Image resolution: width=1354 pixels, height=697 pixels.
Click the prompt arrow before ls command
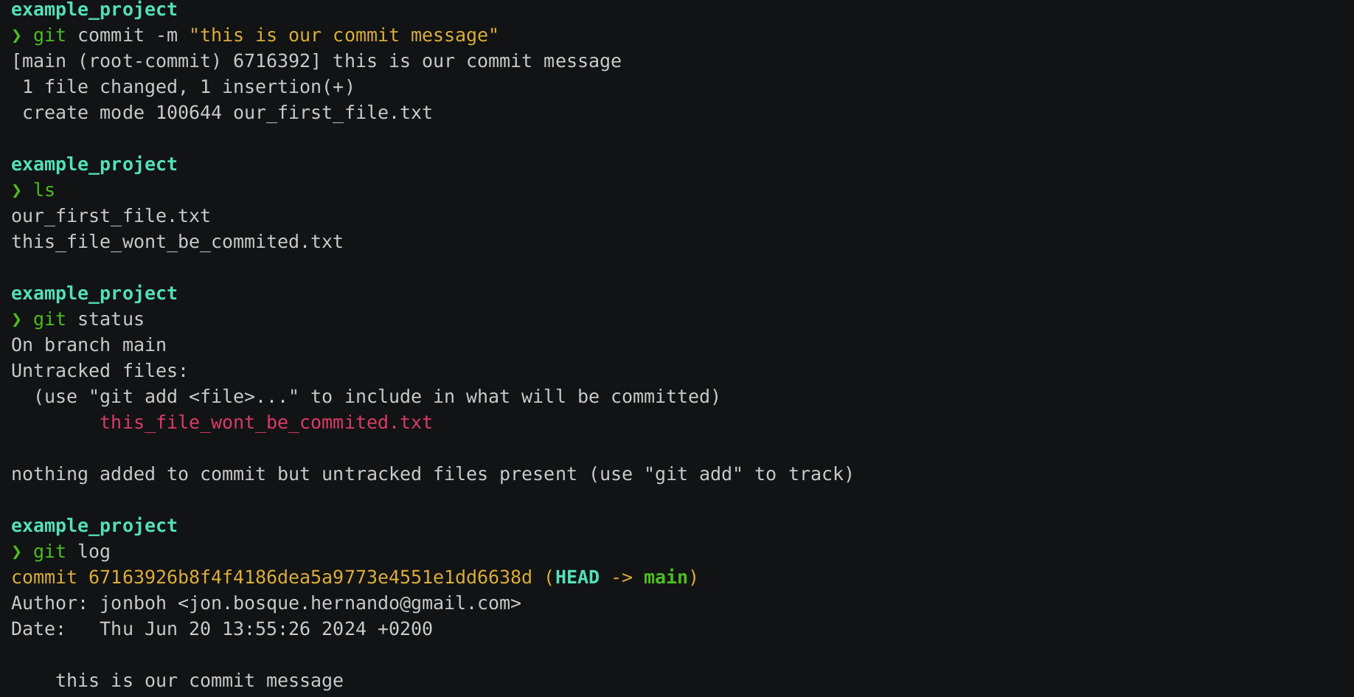pyautogui.click(x=16, y=191)
